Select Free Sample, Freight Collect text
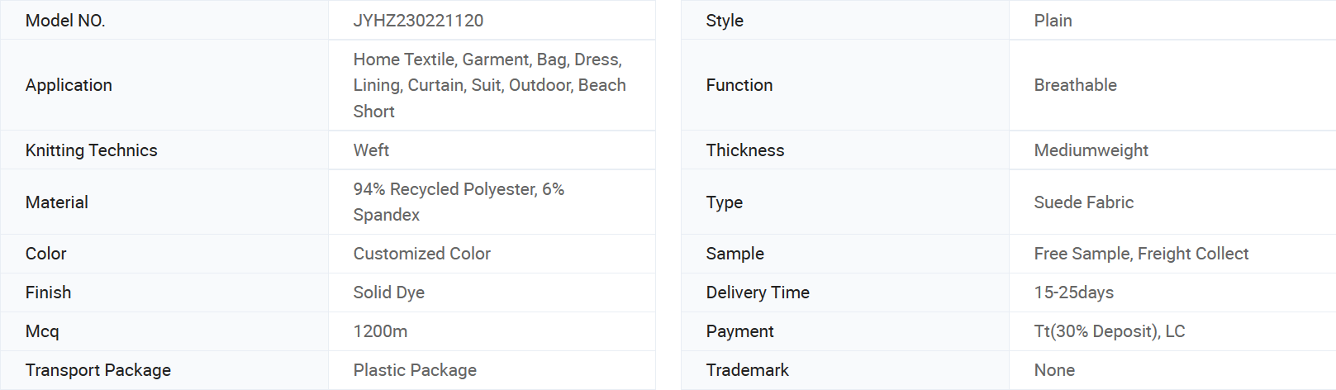The height and width of the screenshot is (390, 1336). [x=1141, y=254]
